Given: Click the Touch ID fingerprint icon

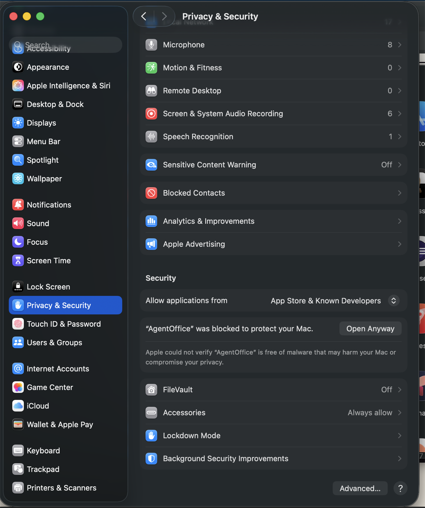Looking at the screenshot, I should tap(18, 324).
